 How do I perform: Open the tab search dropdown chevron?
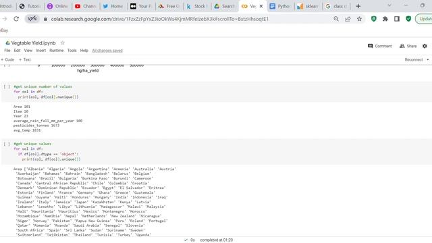(389, 5)
